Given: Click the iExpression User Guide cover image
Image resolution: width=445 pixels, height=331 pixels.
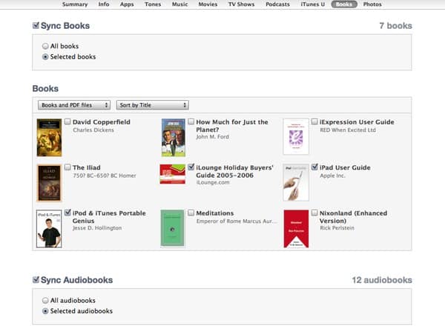Looking at the screenshot, I should [296, 136].
